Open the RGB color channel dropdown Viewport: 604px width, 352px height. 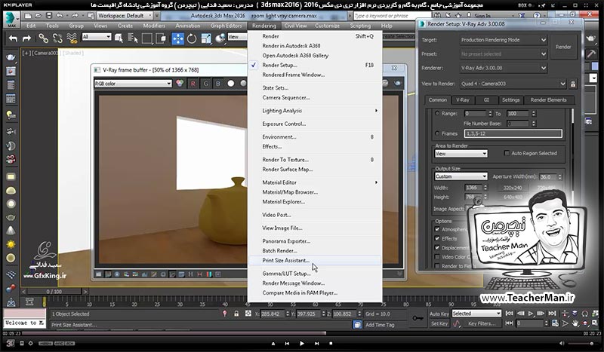click(133, 84)
